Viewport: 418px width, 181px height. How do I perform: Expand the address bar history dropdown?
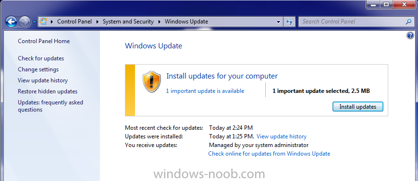[278, 22]
